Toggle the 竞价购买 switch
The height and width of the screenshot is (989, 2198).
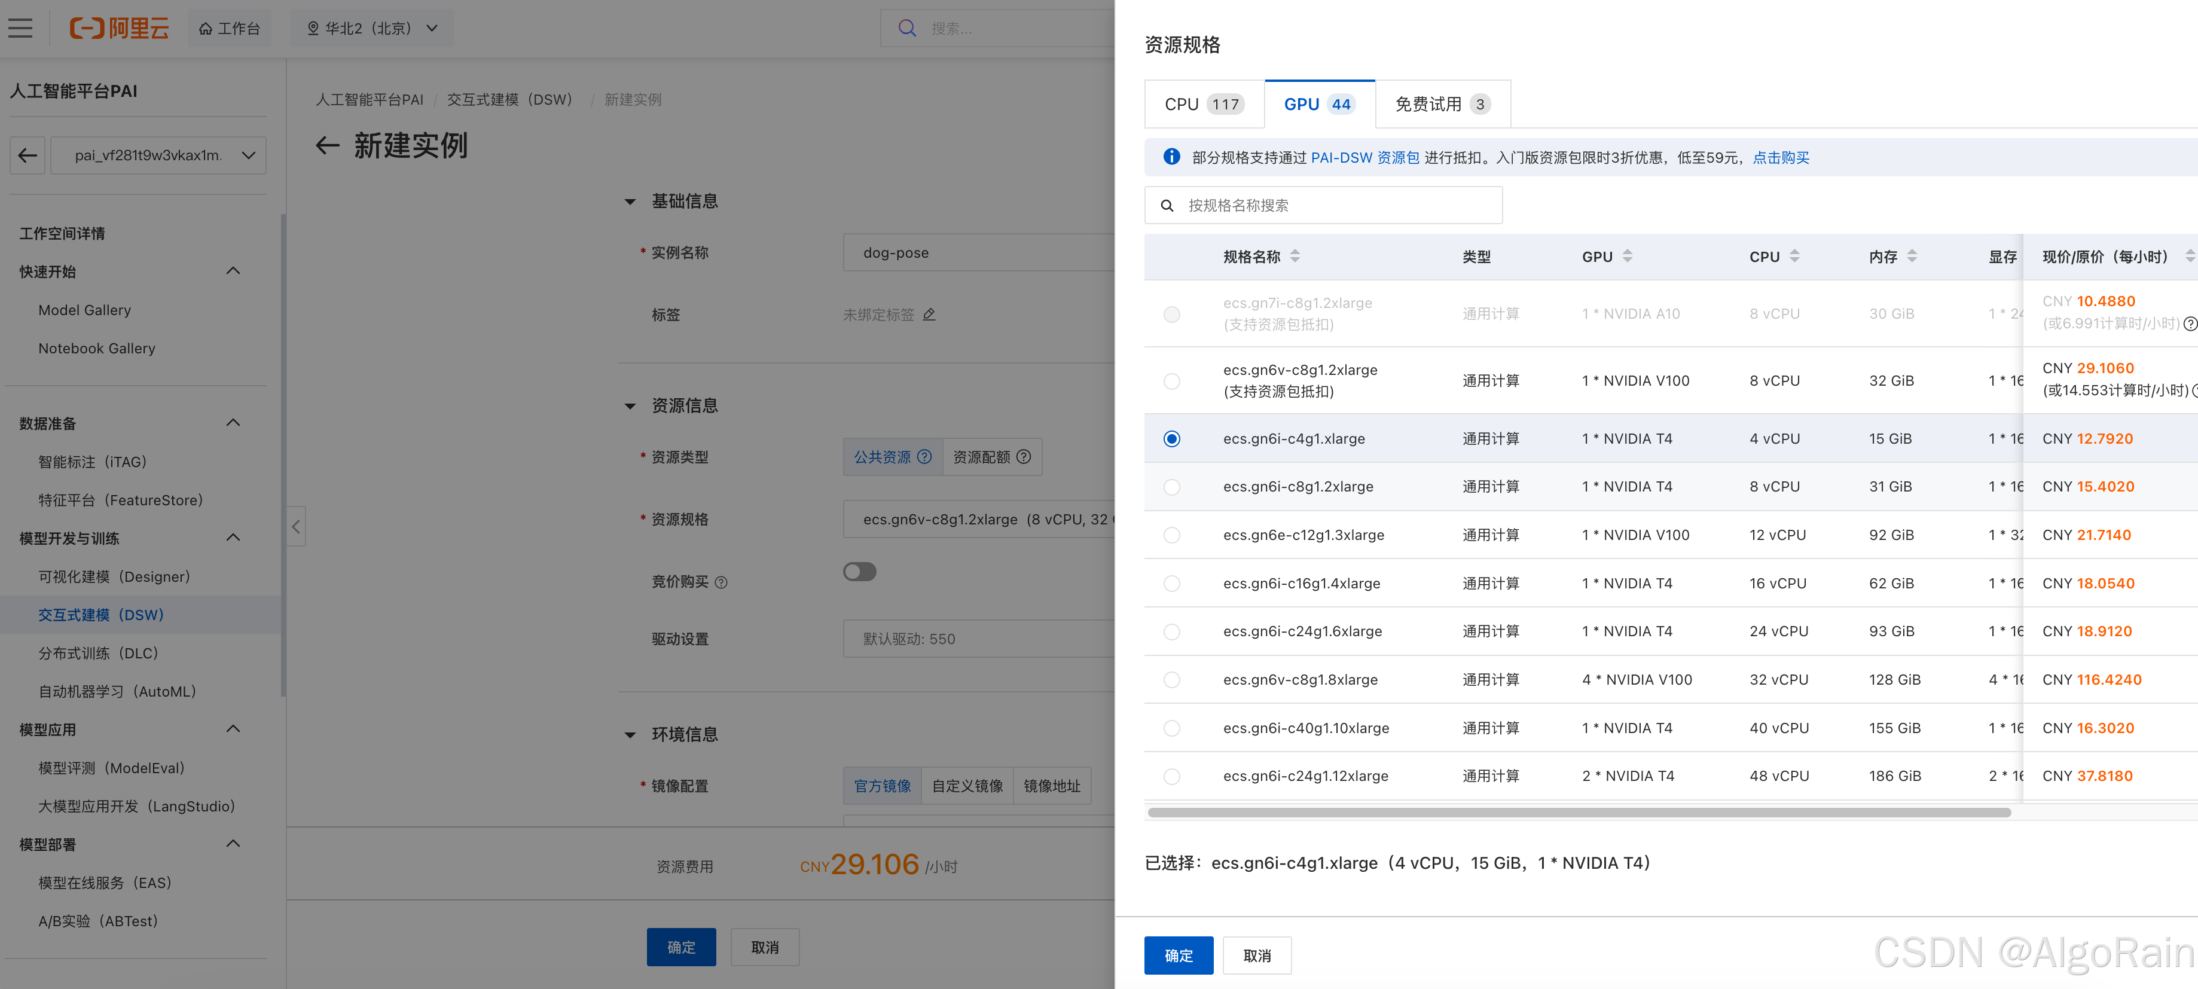tap(859, 572)
